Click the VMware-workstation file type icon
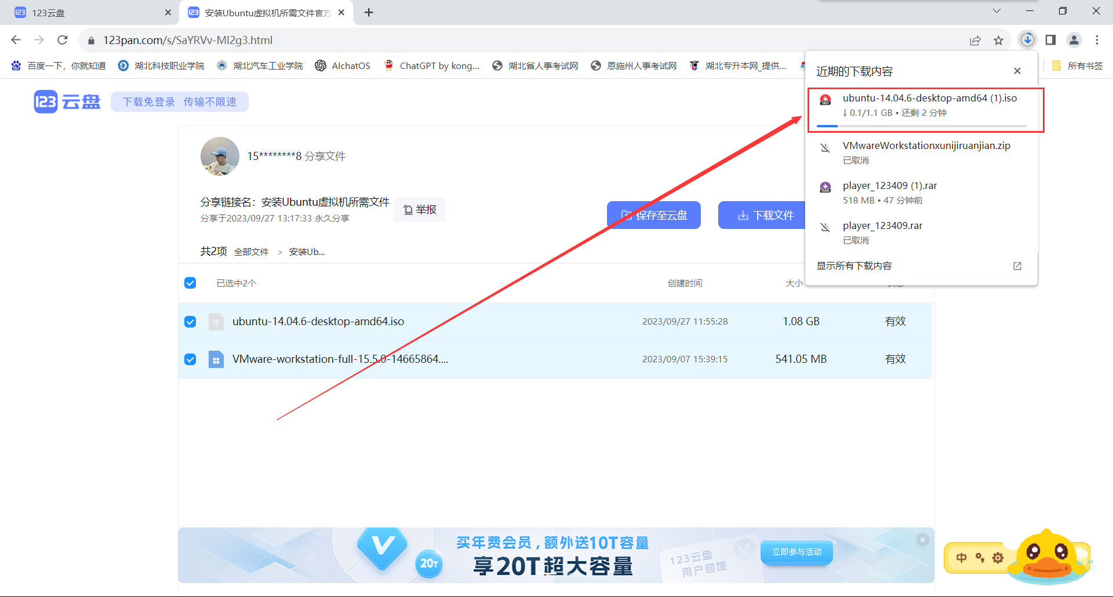1113x597 pixels. (x=216, y=359)
